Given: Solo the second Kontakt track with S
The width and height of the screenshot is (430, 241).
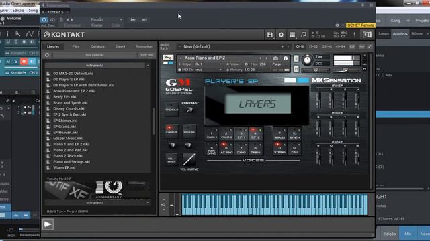Looking at the screenshot, I should point(16,61).
